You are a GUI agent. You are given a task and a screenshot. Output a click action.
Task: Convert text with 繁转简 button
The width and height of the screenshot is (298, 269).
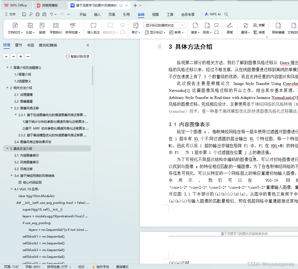click(x=259, y=32)
